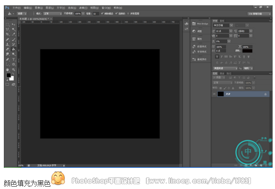The image size is (275, 189).
Task: Click the foreground color swatch
Action: (8, 75)
